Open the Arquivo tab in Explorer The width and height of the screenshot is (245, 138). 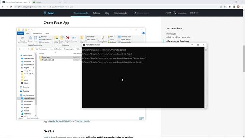click(x=20, y=33)
